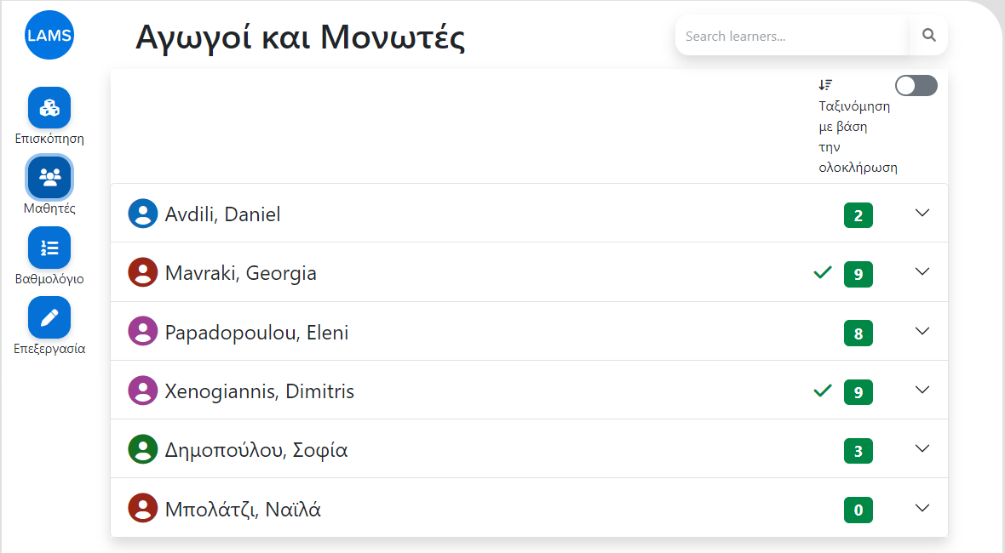Viewport: 1005px width, 553px height.
Task: Expand Papadopoulou, Eleni row chevron
Action: [922, 331]
